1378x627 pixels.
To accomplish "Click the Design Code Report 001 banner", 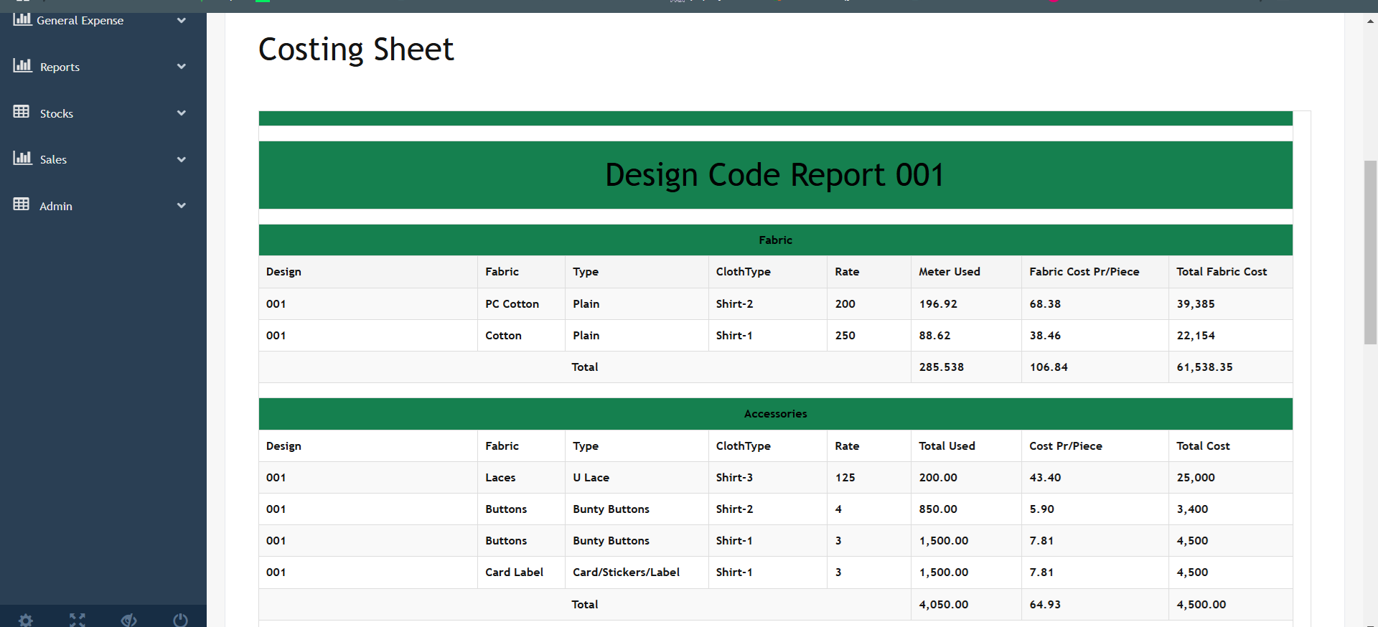I will [775, 175].
